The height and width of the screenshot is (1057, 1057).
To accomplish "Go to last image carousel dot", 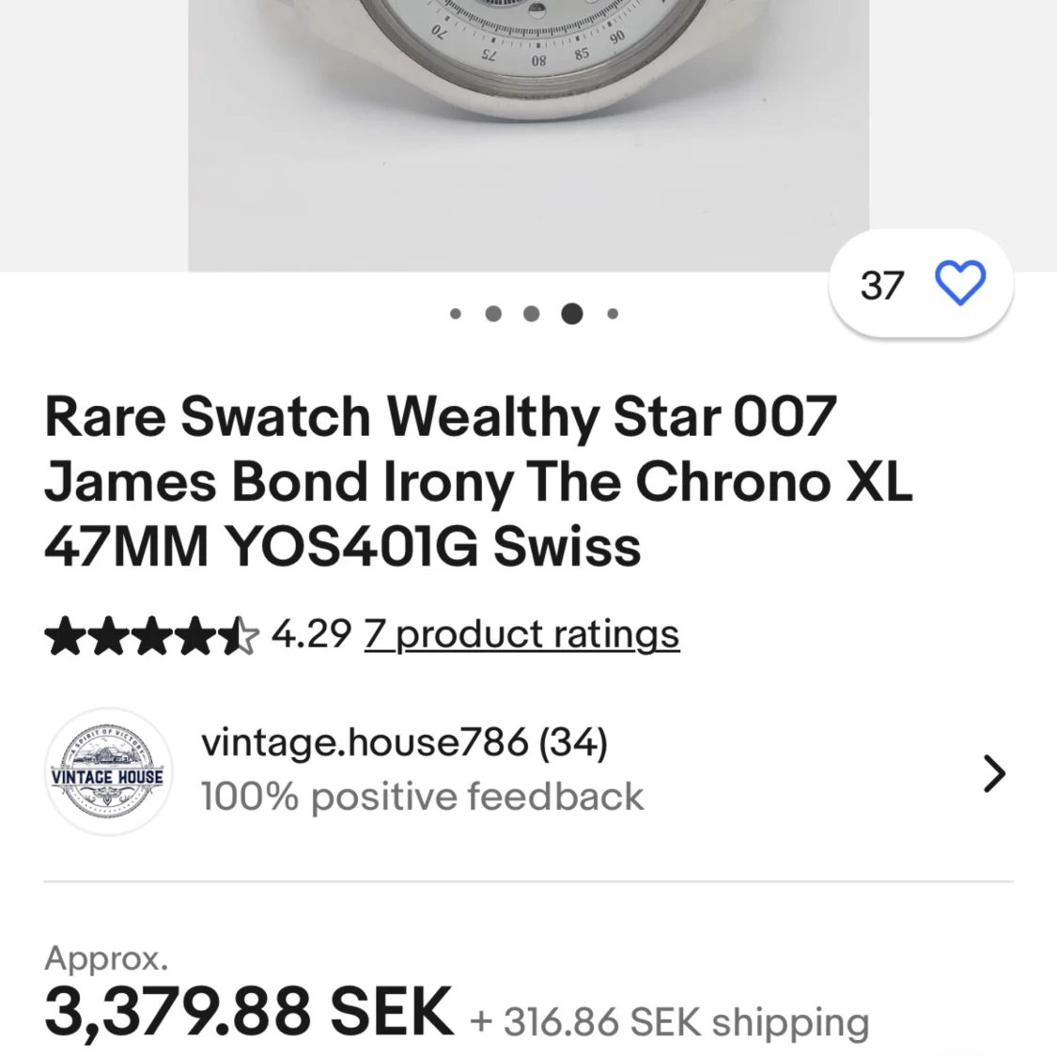I will click(x=613, y=314).
